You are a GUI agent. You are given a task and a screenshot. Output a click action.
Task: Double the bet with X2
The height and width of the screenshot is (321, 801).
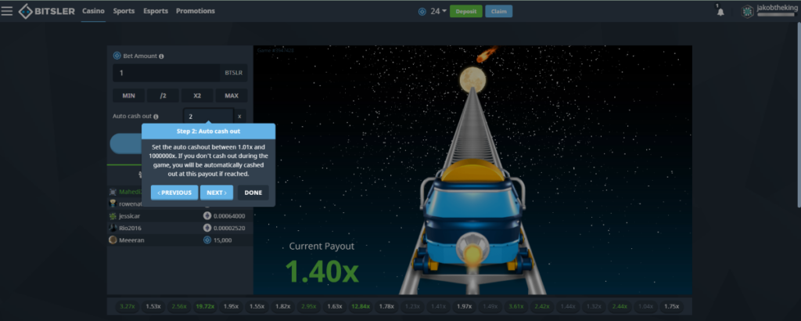pyautogui.click(x=197, y=96)
